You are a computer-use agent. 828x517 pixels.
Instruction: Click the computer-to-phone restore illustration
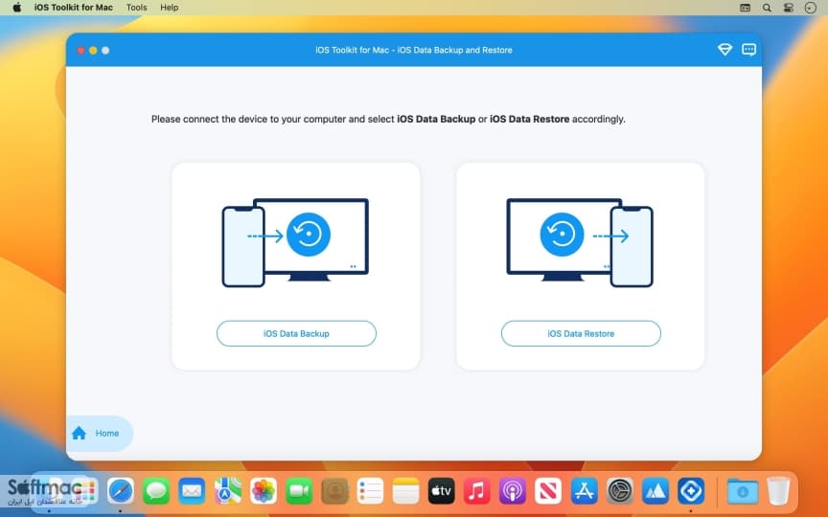[x=580, y=242]
